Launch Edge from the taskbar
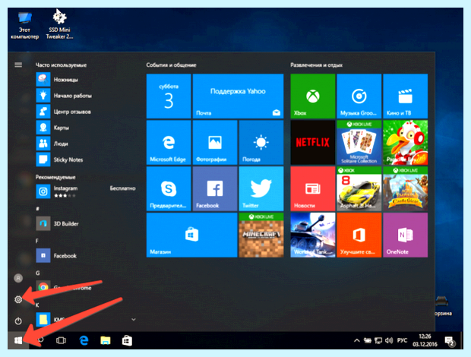Image resolution: width=471 pixels, height=357 pixels. pyautogui.click(x=84, y=340)
